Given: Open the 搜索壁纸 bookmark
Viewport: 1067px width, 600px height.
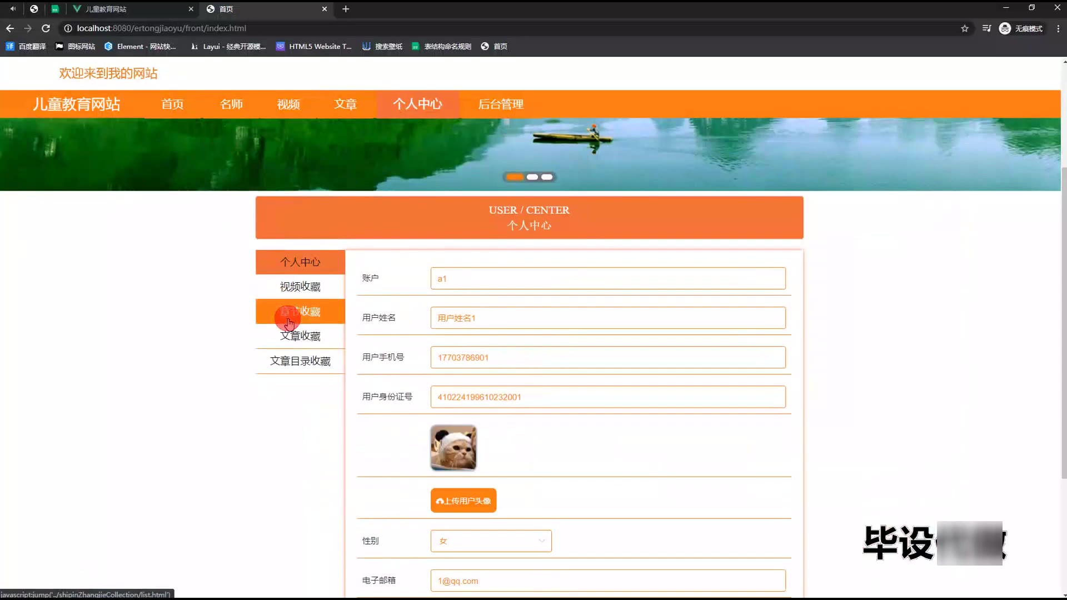Looking at the screenshot, I should pyautogui.click(x=382, y=47).
